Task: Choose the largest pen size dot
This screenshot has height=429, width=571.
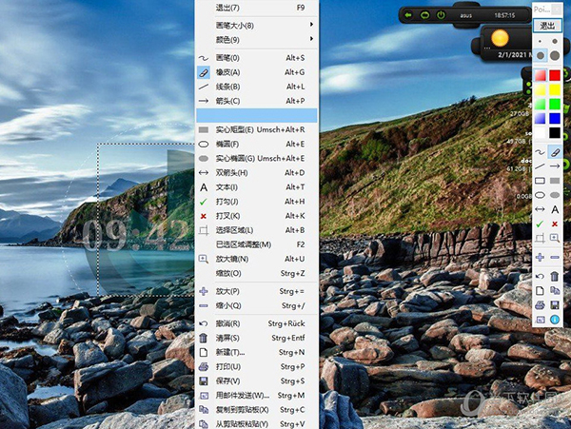Action: tap(555, 56)
